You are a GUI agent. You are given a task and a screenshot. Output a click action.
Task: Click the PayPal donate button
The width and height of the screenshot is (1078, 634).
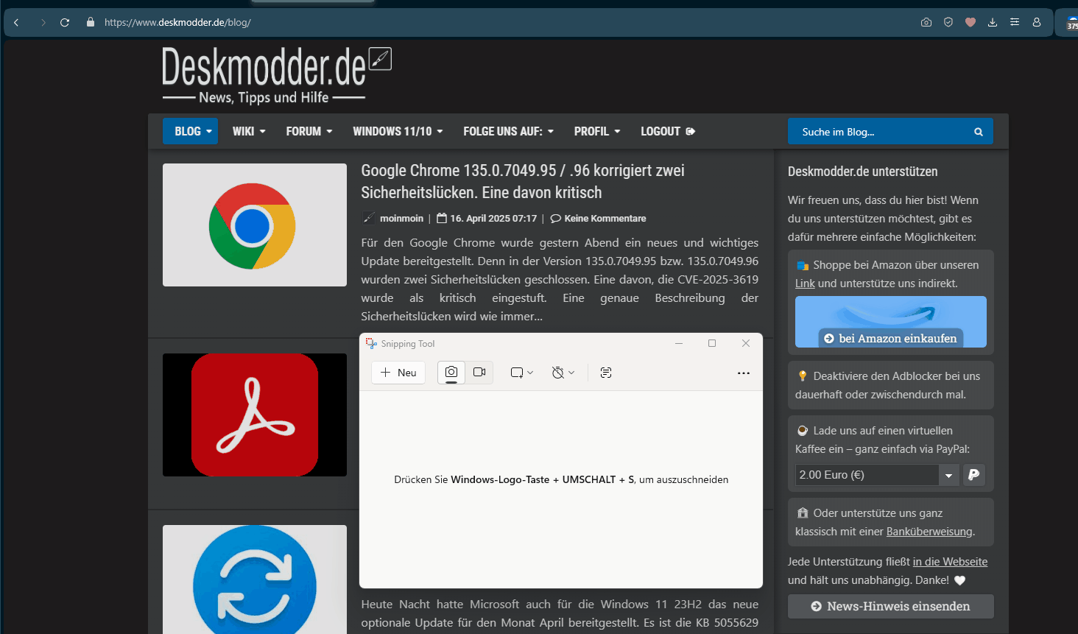click(974, 475)
